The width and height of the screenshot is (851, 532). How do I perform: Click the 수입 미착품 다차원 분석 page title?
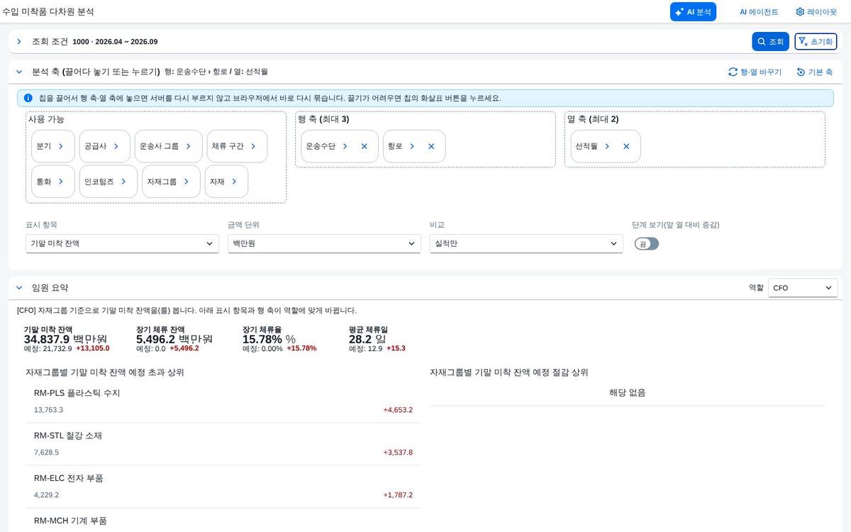[x=48, y=12]
